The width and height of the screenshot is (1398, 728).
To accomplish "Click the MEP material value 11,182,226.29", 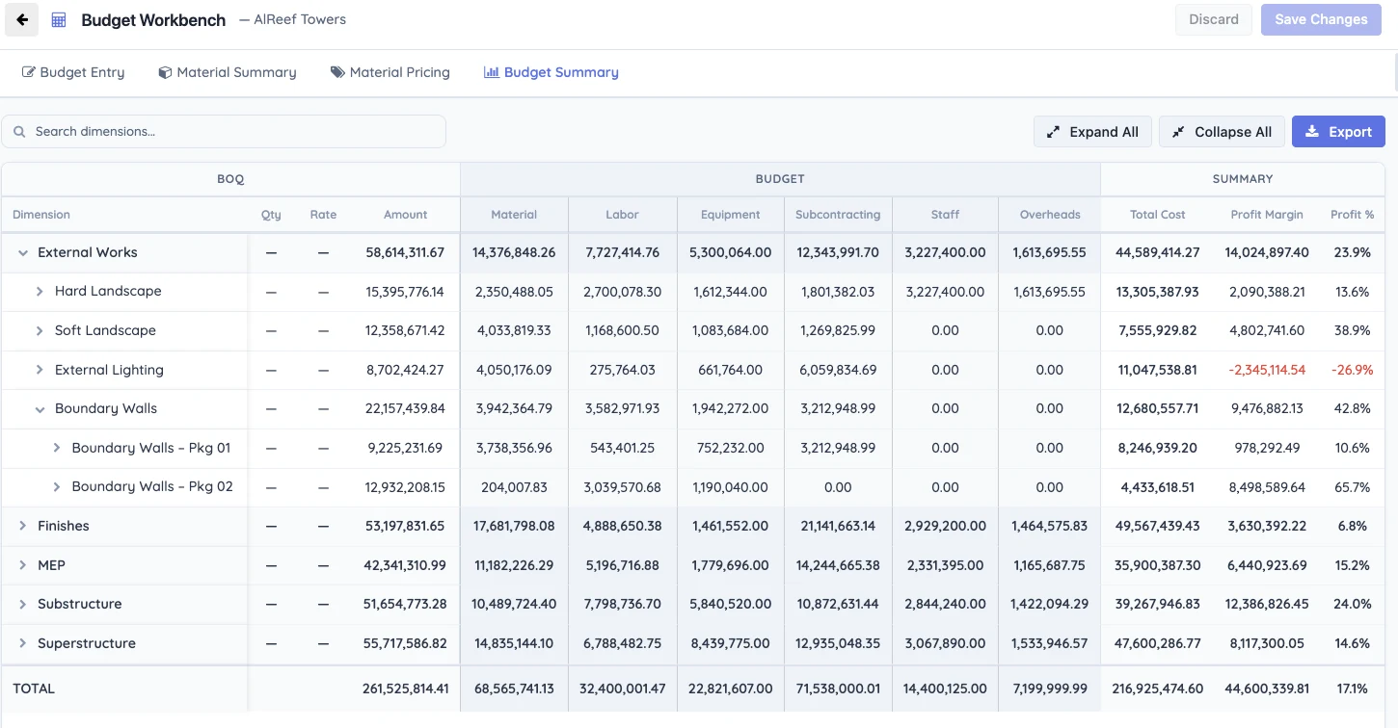I will (x=514, y=565).
